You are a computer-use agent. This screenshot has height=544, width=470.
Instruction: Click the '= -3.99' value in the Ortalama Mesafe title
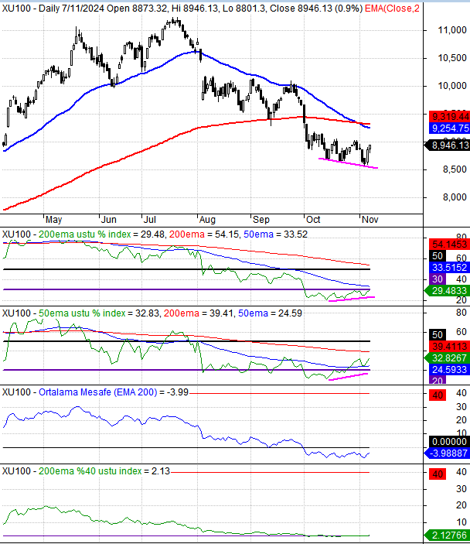(x=174, y=392)
